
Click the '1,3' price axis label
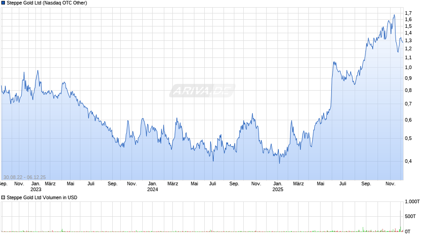pyautogui.click(x=408, y=41)
